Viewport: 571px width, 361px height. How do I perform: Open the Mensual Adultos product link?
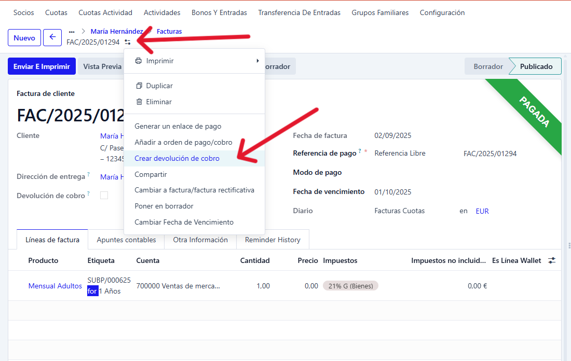(x=55, y=286)
